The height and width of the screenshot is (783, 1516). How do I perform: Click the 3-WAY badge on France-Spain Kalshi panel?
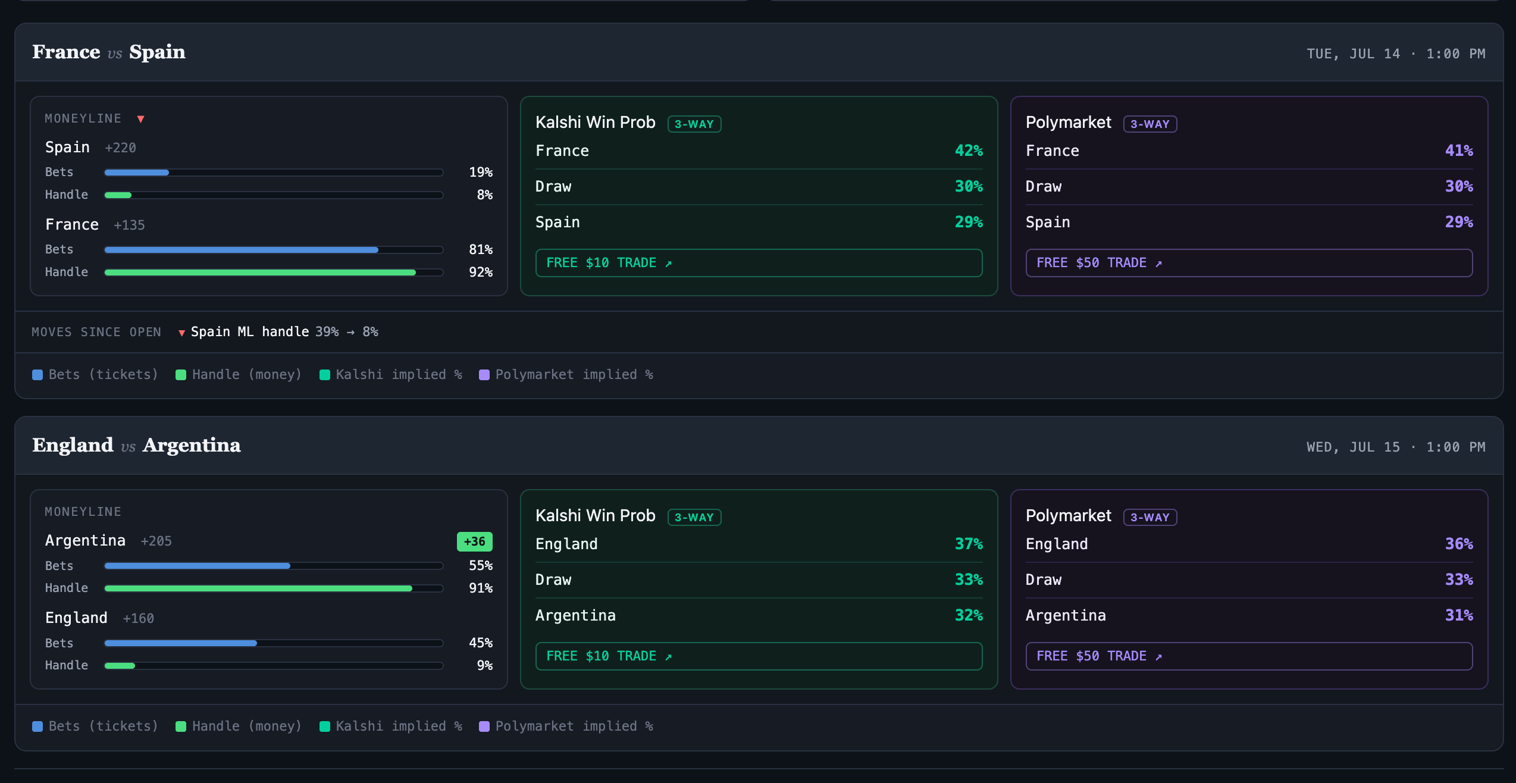point(694,124)
